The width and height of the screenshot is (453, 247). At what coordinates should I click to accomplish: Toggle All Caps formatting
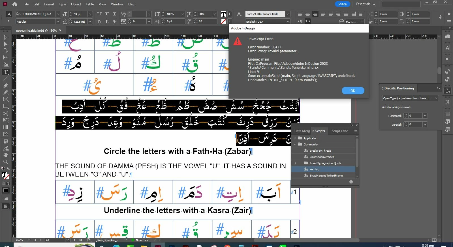pos(99,14)
